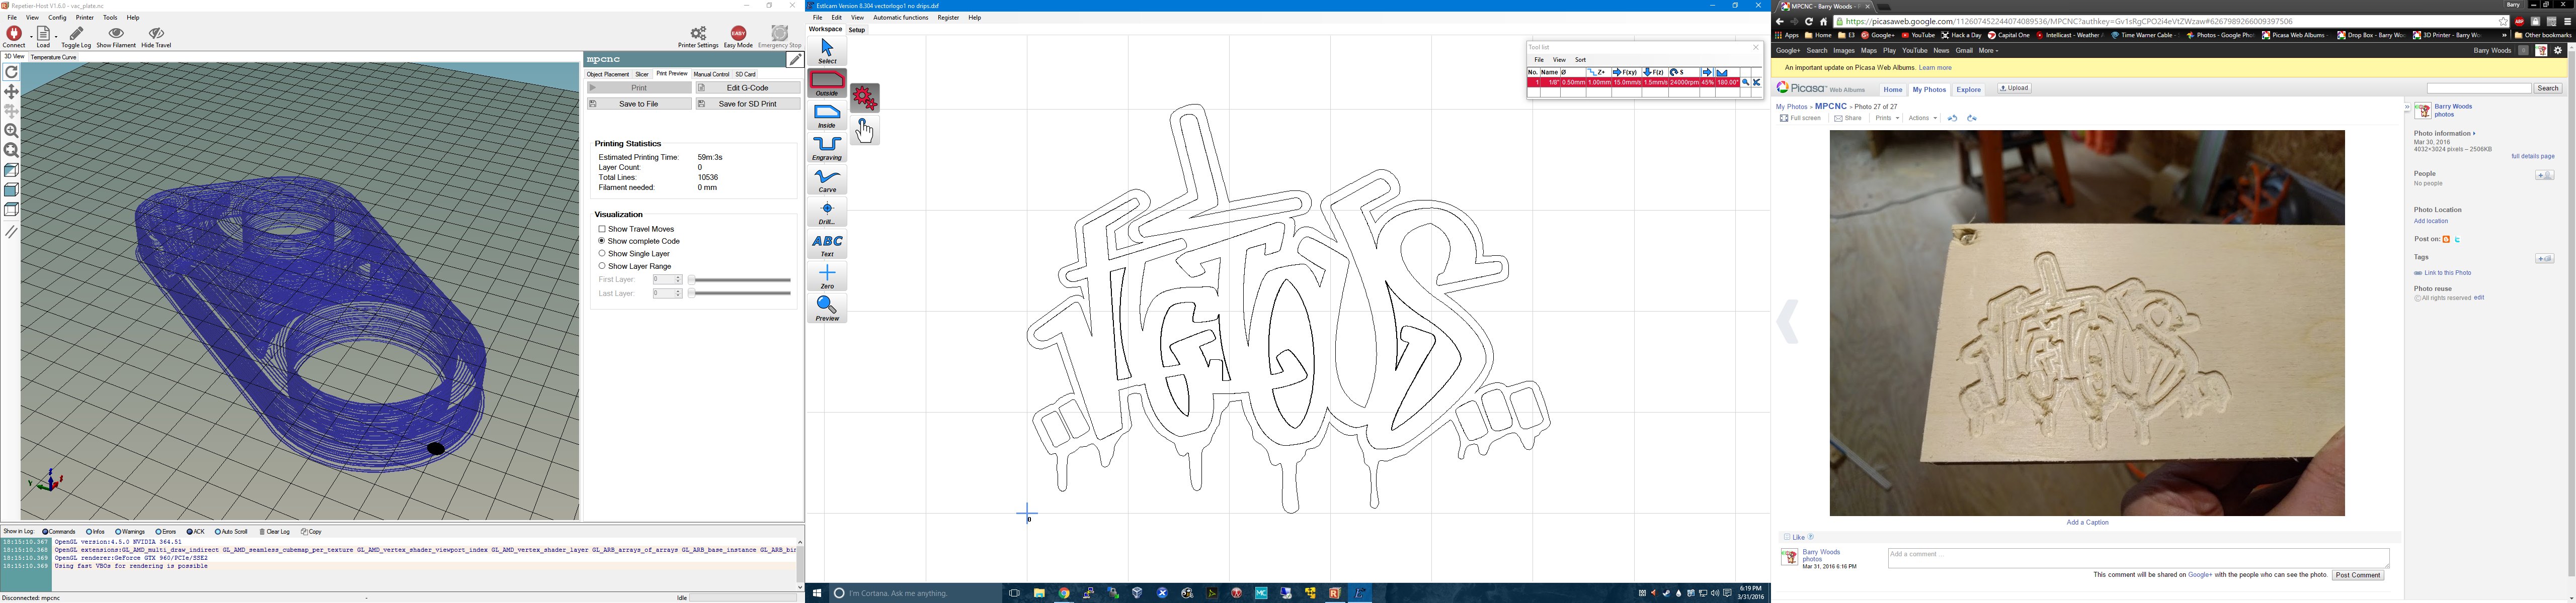Open the Picasa Actions dropdown
This screenshot has width=2576, height=603.
coord(1922,119)
